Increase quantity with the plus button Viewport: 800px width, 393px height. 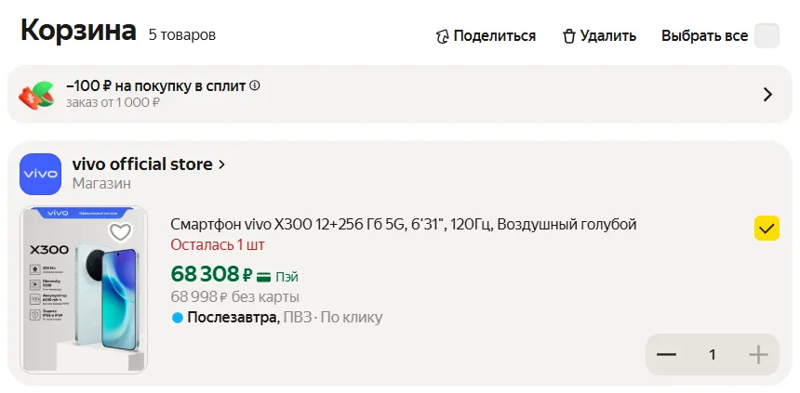tap(758, 354)
